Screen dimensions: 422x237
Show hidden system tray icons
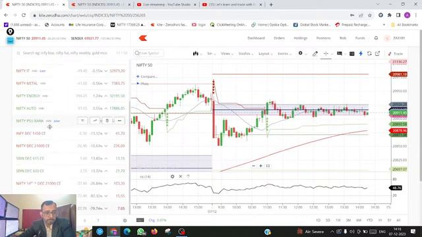click(332, 231)
